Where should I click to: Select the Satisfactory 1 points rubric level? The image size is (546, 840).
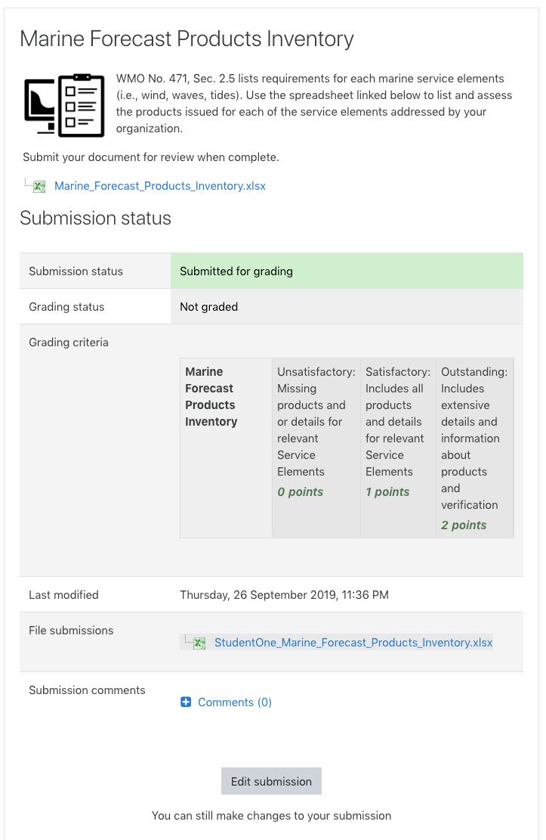coord(398,448)
